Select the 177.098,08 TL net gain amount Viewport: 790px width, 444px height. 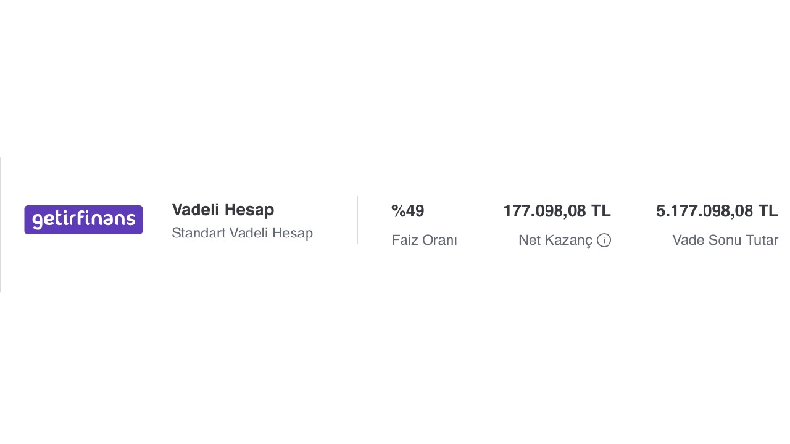click(557, 211)
